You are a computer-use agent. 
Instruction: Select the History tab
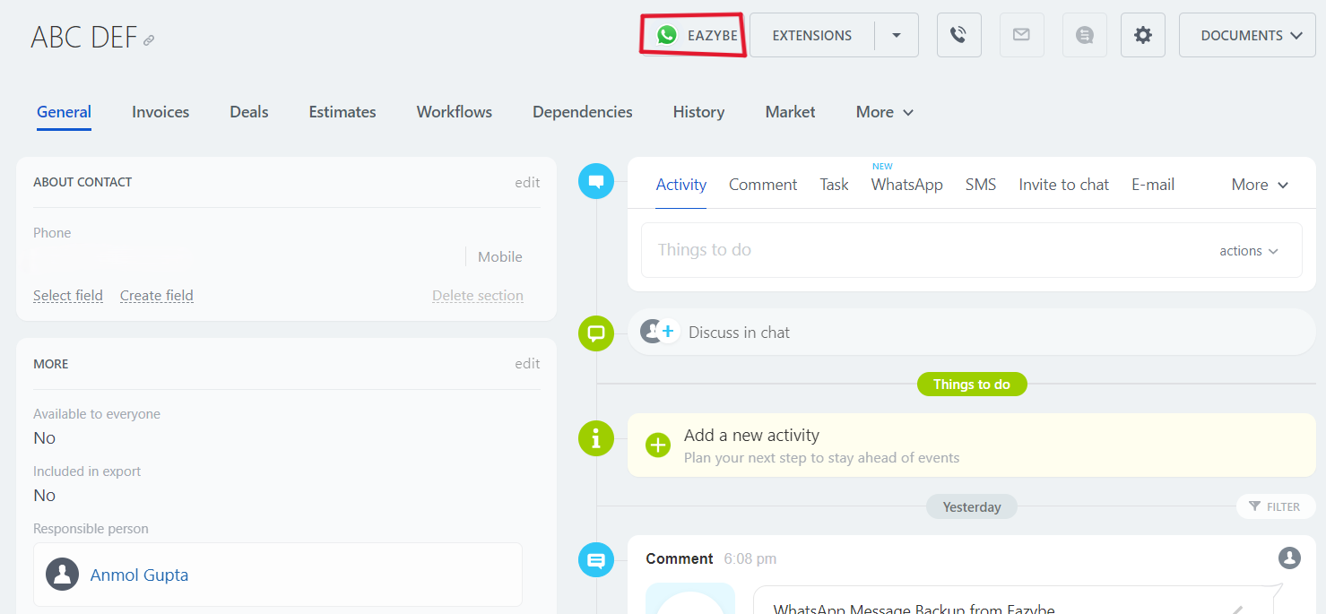(698, 111)
